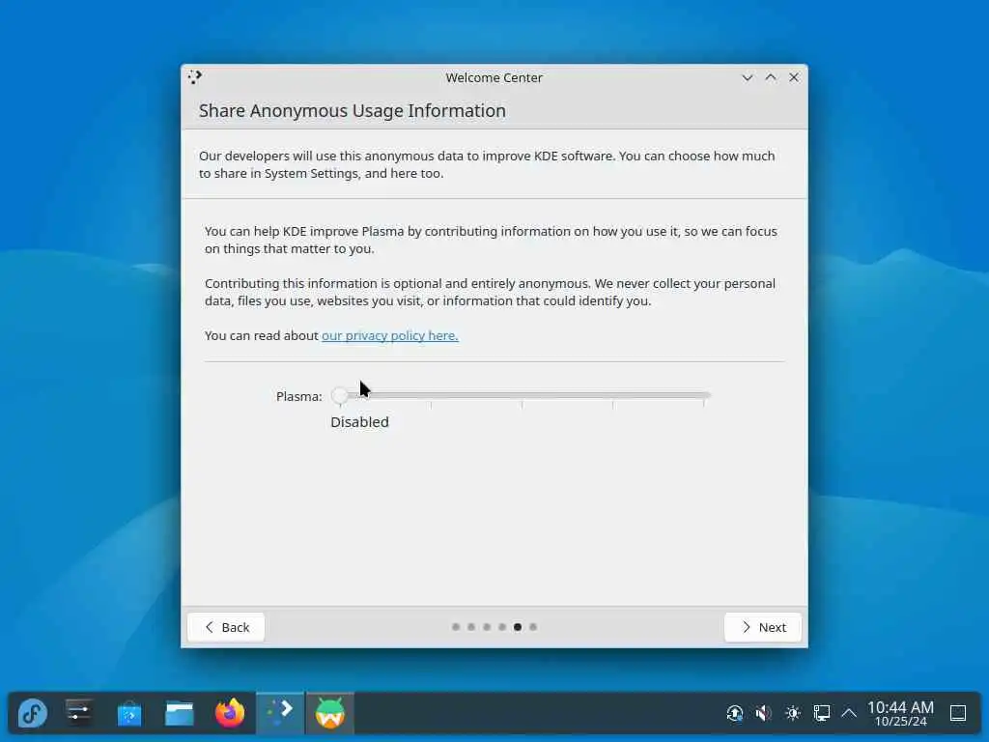This screenshot has width=989, height=742.
Task: Set Plasma slider to second tick mark
Action: point(431,395)
